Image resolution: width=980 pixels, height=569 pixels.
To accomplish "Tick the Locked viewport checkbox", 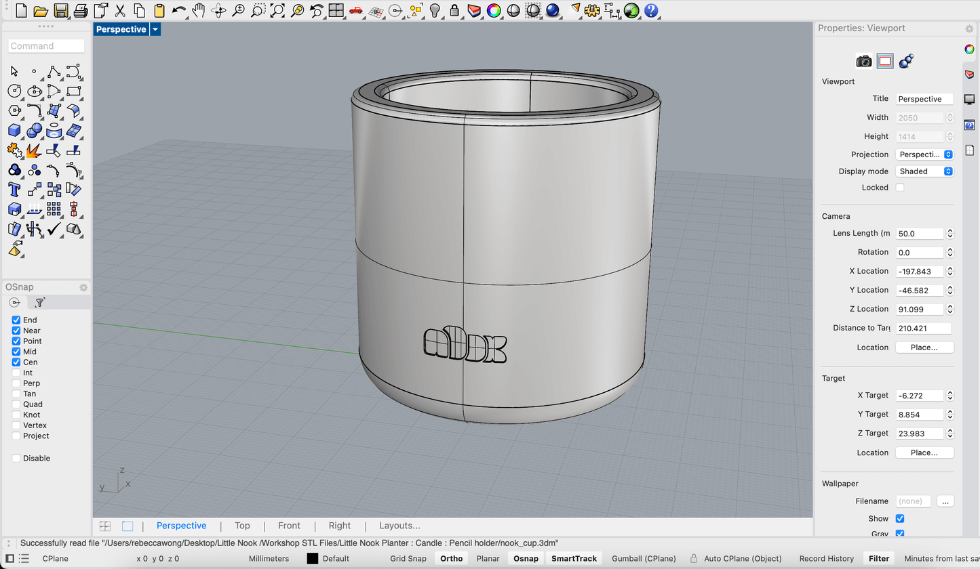I will (900, 188).
